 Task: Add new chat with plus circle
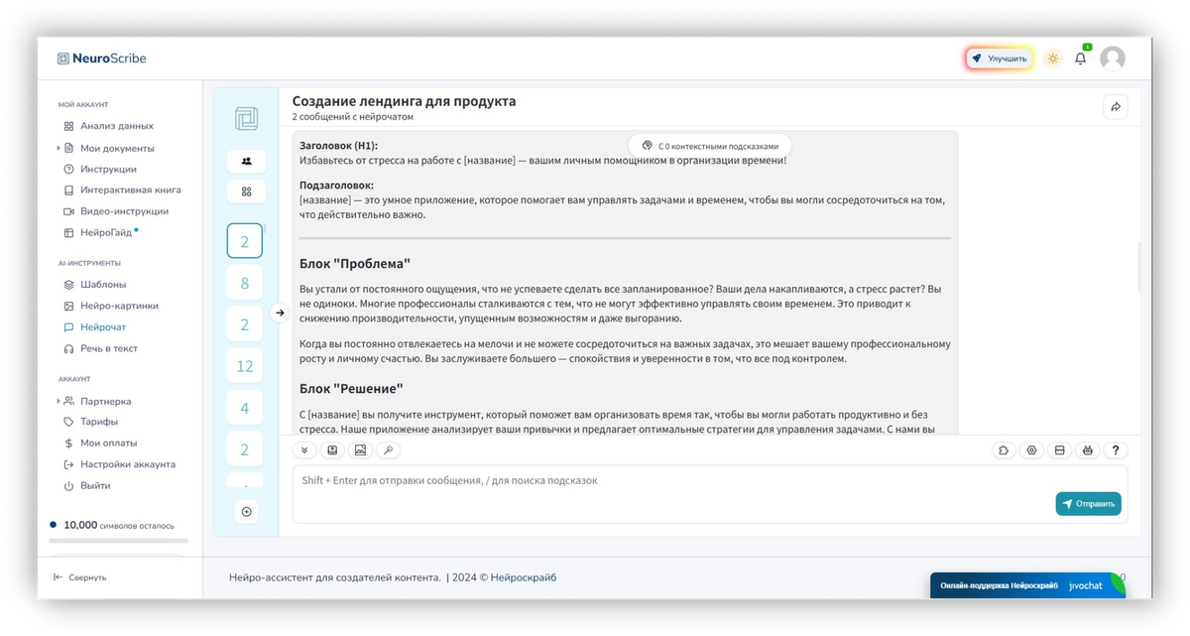coord(246,512)
